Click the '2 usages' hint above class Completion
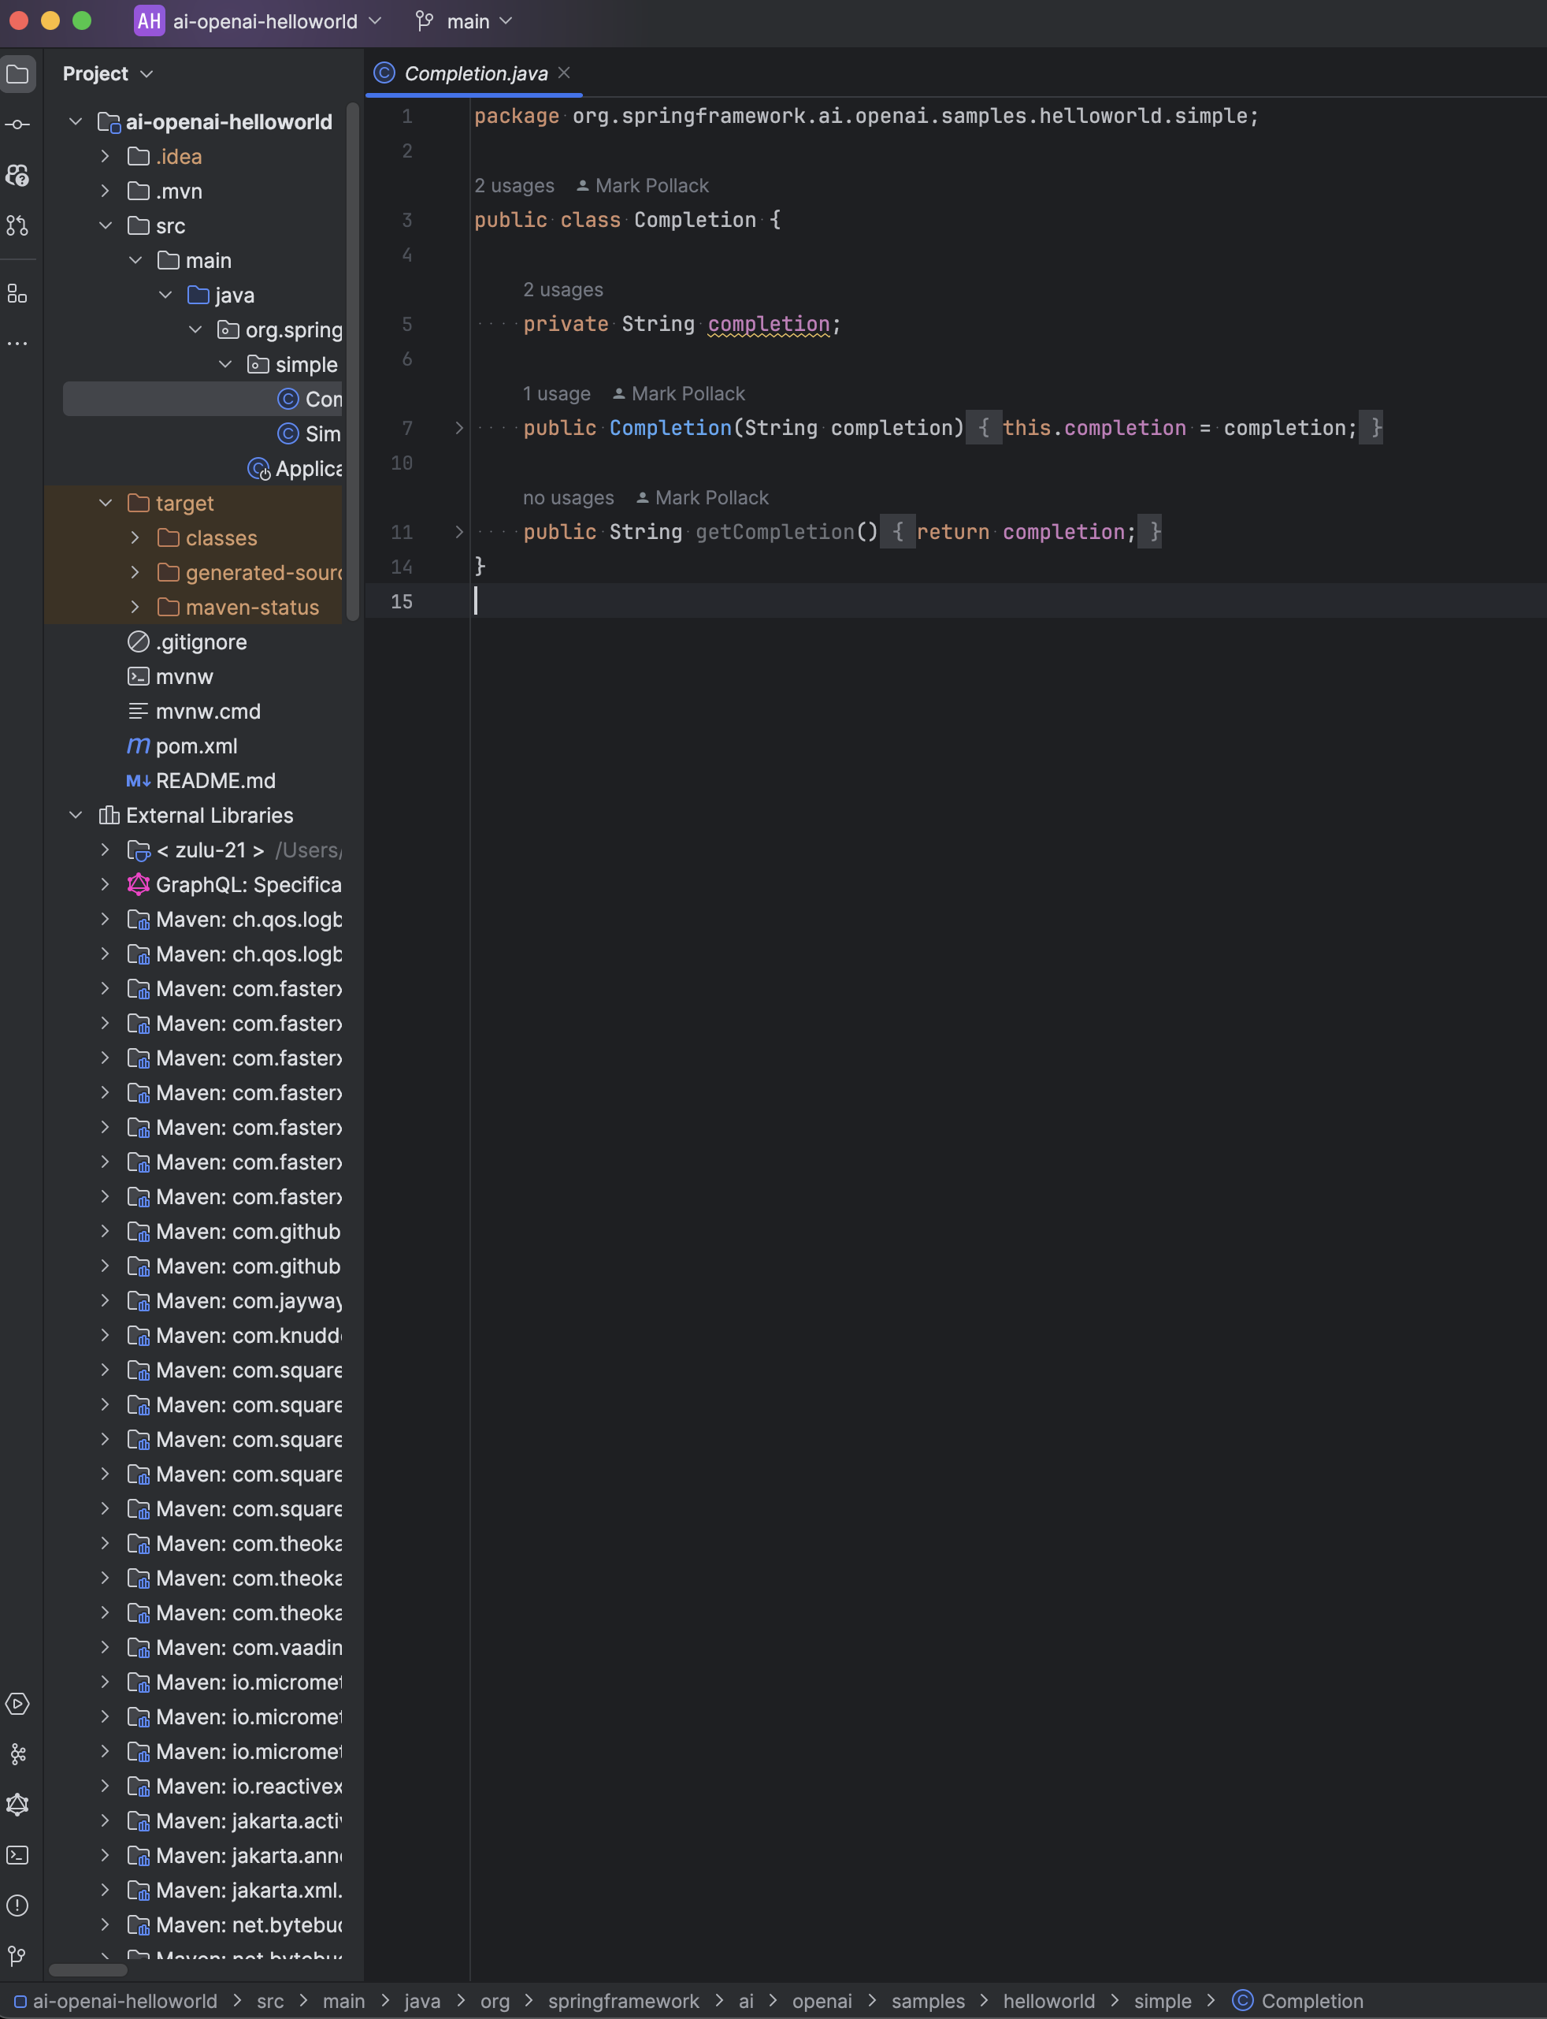The image size is (1547, 2019). pos(514,186)
